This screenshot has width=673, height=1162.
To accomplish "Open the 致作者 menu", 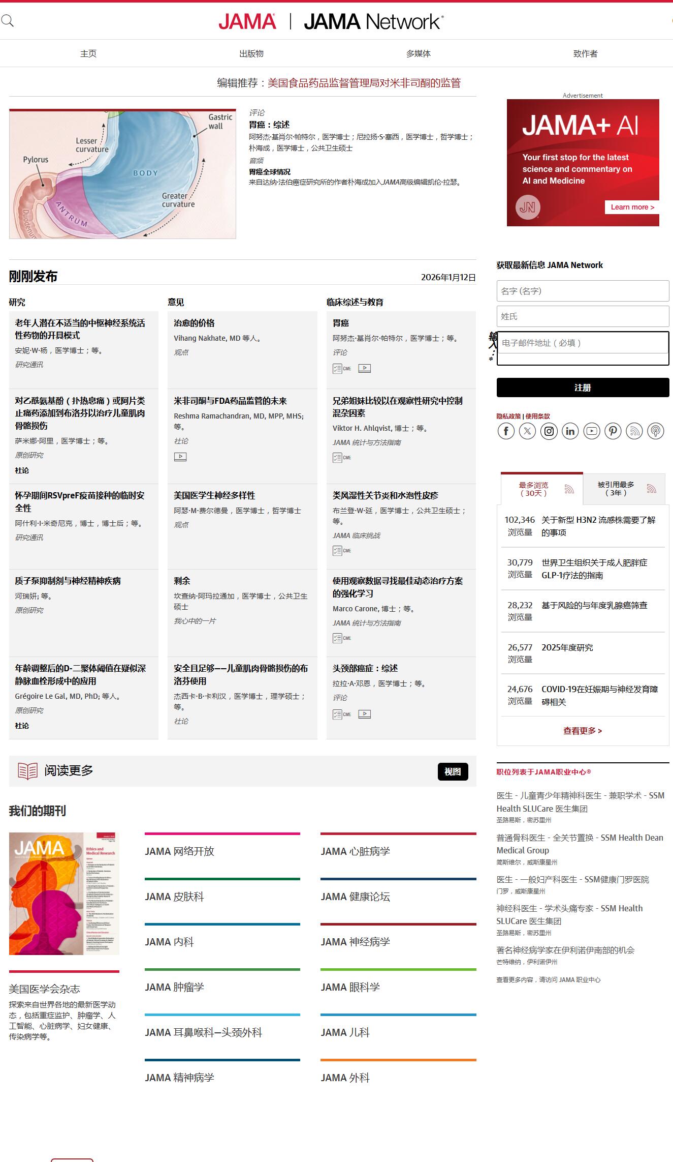I will point(586,53).
